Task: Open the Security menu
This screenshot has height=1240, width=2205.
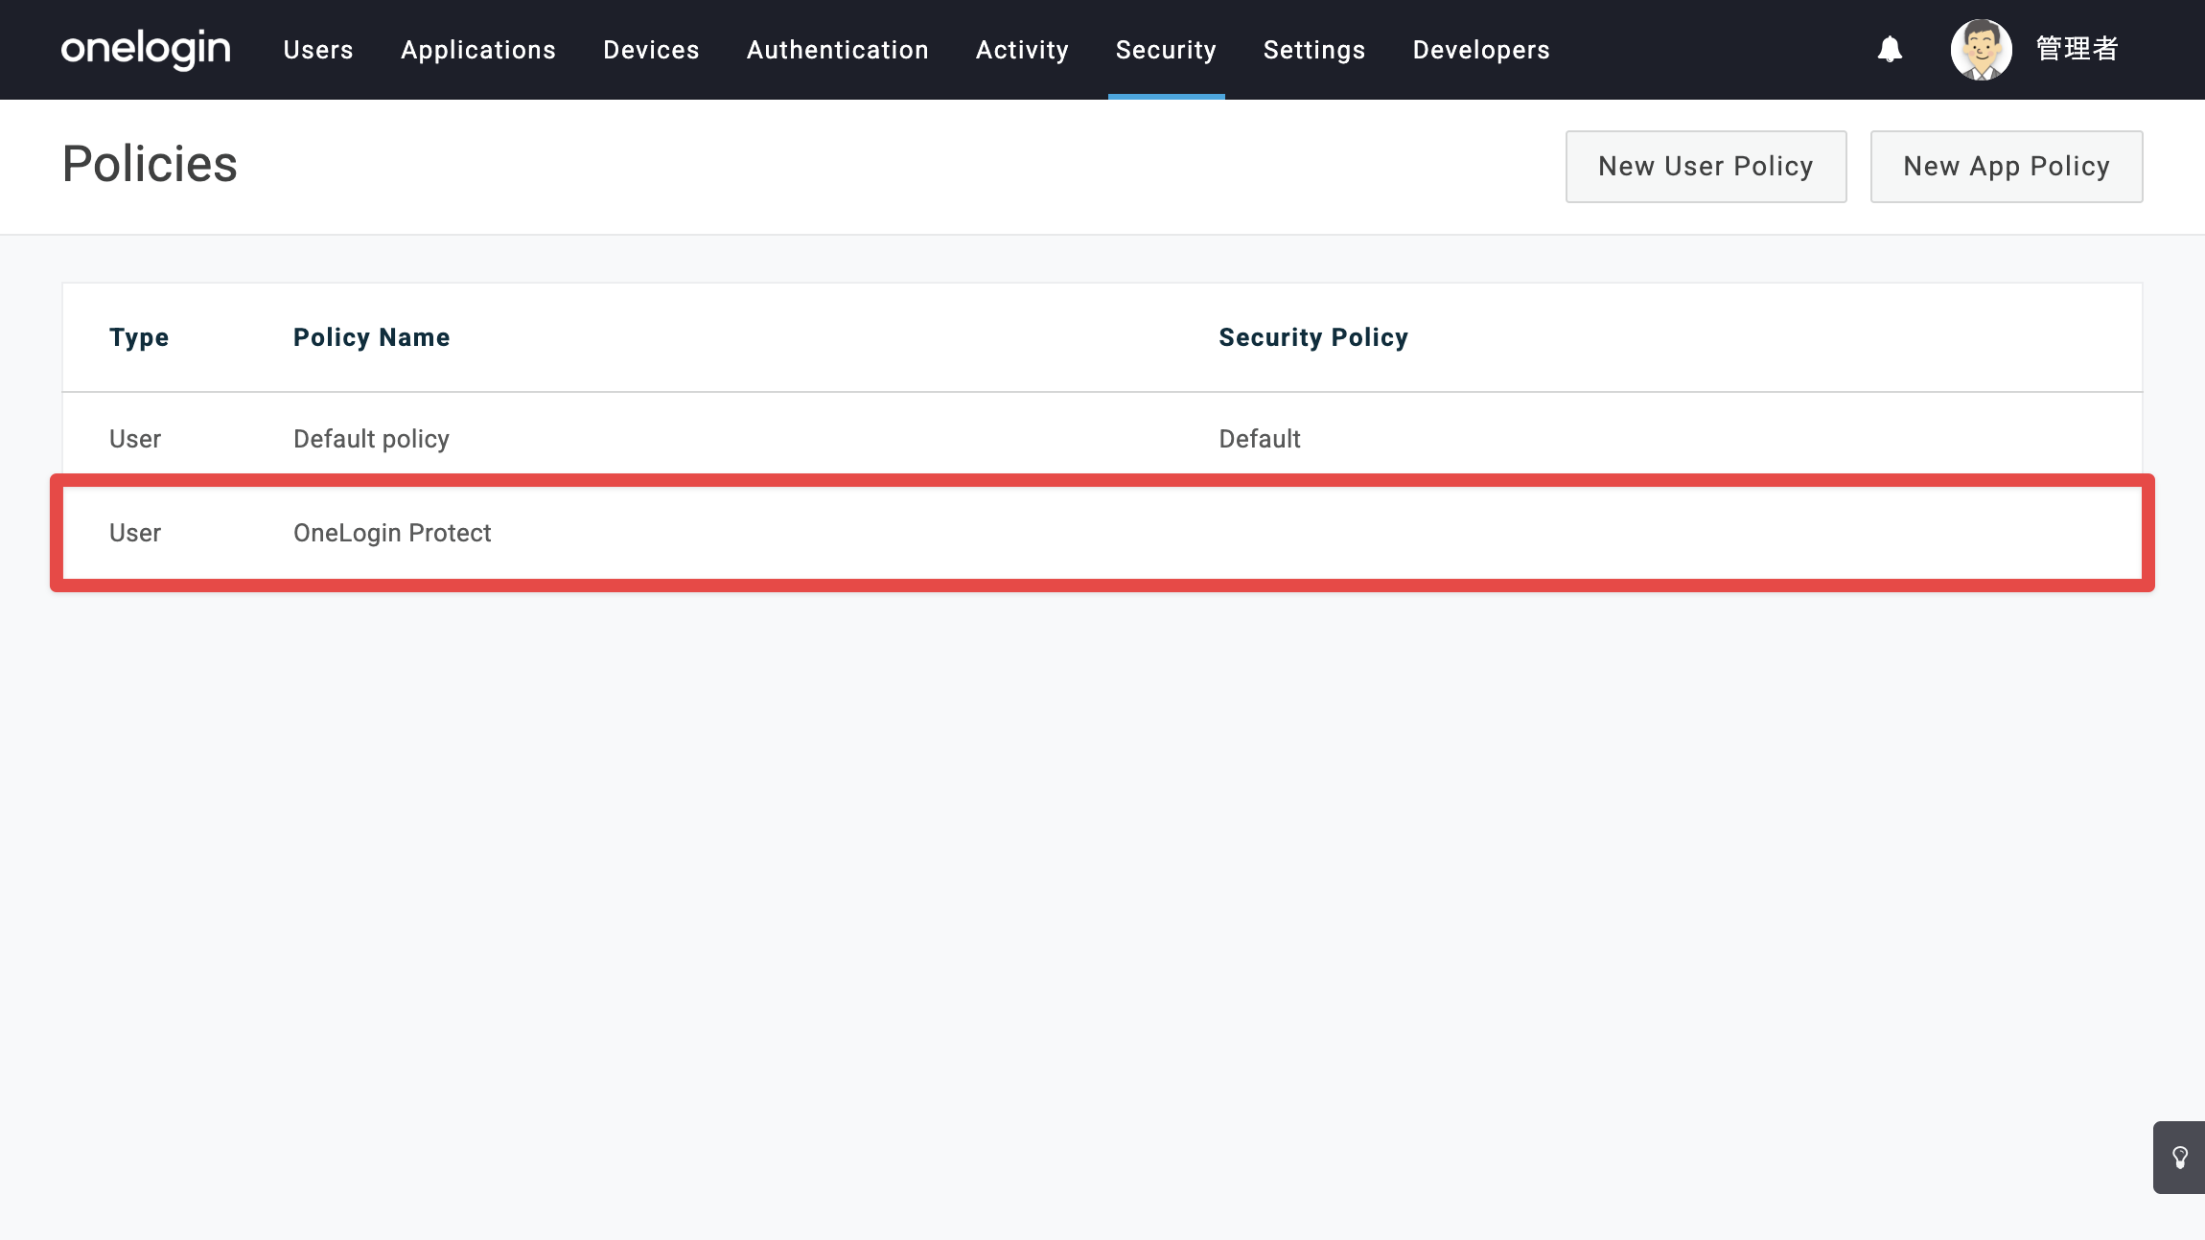Action: [x=1166, y=50]
